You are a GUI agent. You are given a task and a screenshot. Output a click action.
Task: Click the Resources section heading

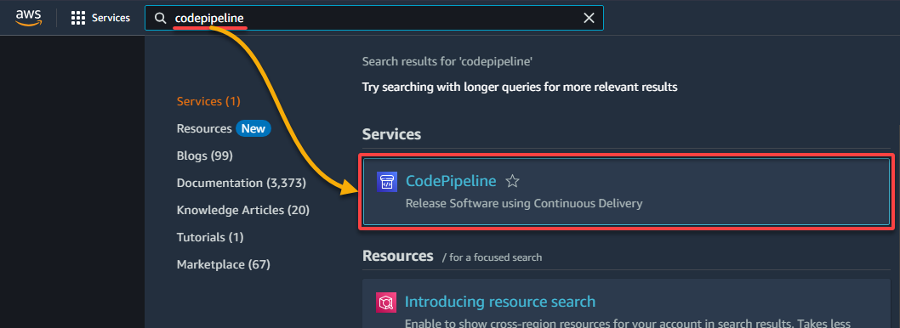pyautogui.click(x=398, y=256)
